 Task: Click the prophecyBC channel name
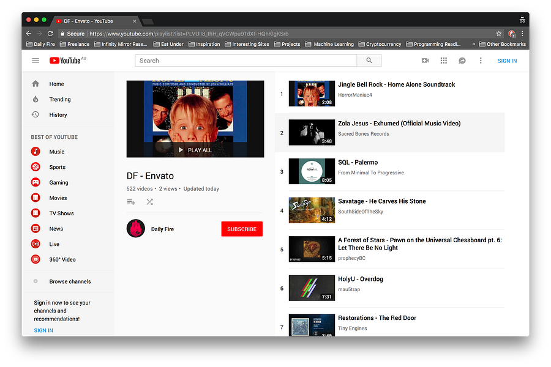352,258
